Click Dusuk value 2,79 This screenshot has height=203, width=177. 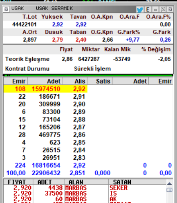57,40
